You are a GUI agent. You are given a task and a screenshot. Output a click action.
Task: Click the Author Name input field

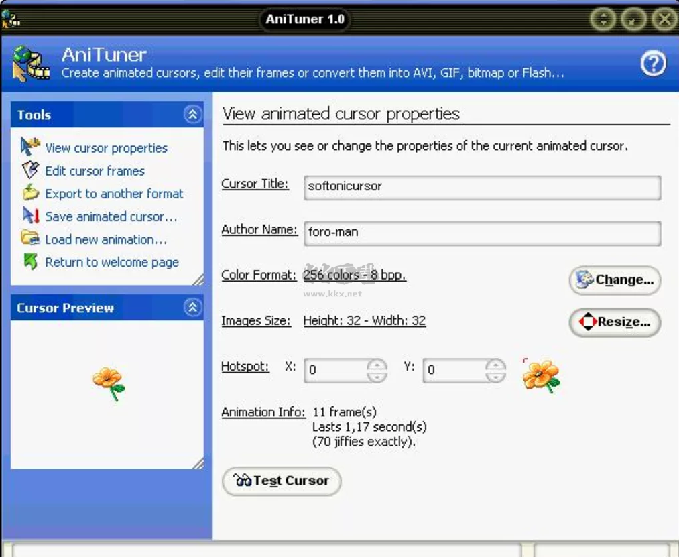(483, 233)
